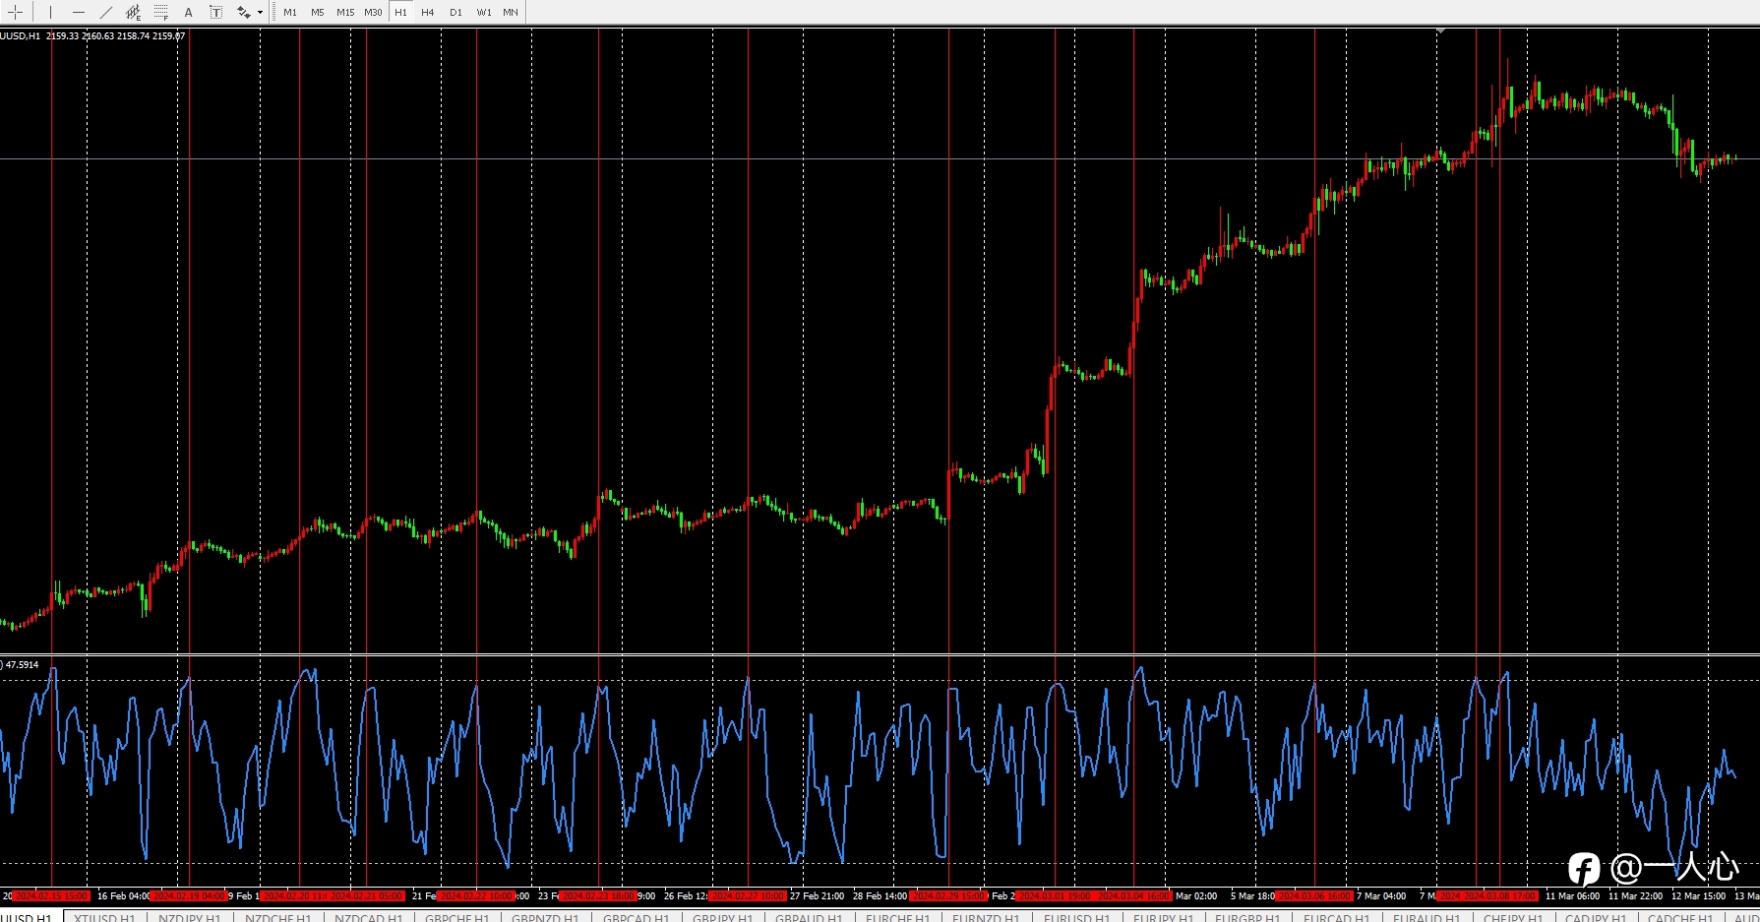This screenshot has width=1760, height=922.
Task: Open the GBPJPY H1 chart tab
Action: click(x=723, y=917)
